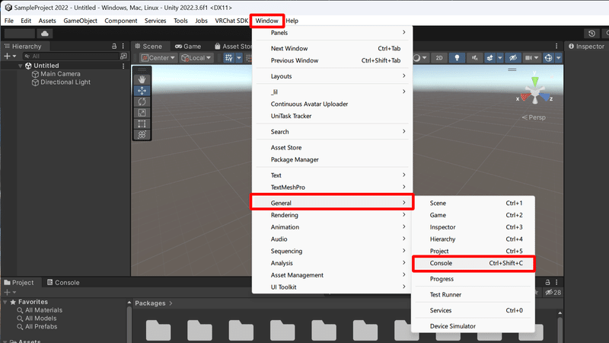Viewport: 609px width, 343px height.
Task: Choose Continuous Avatar Uploader menu entry
Action: [332, 104]
